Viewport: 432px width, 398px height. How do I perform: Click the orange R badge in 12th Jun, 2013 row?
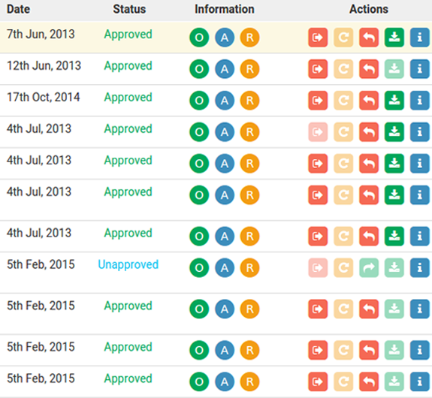click(249, 69)
